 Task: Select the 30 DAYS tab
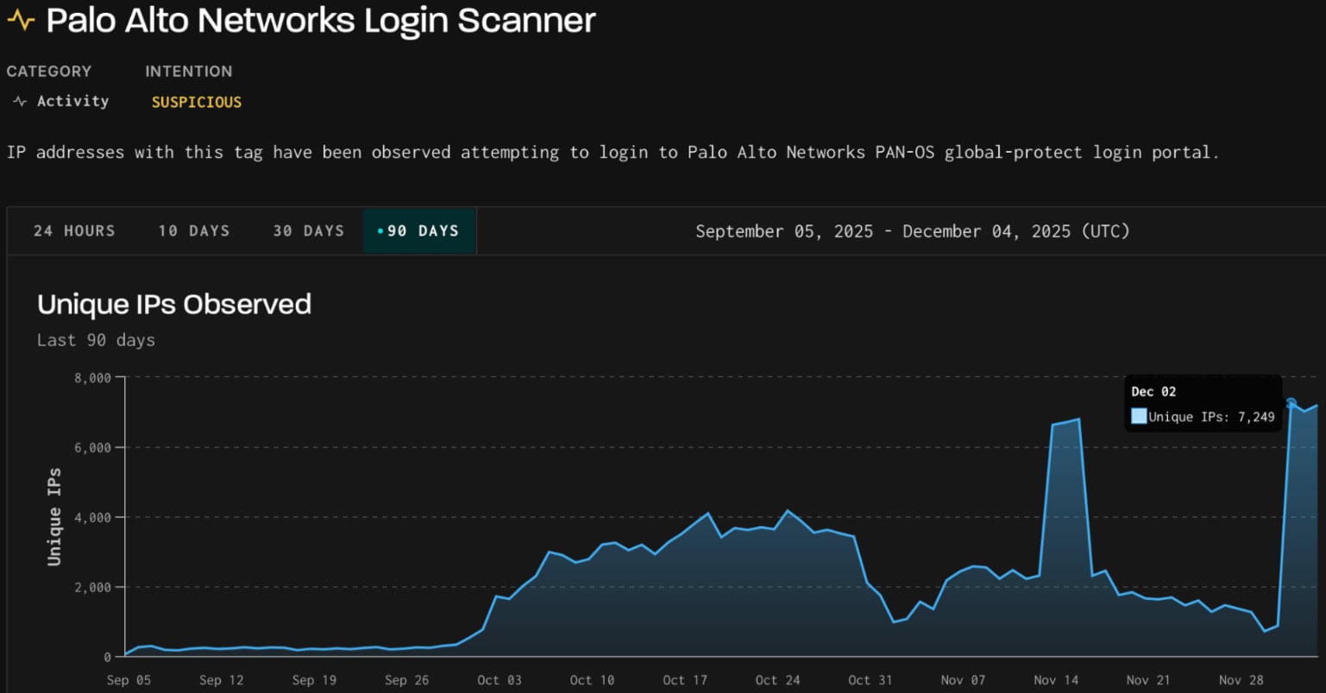coord(307,230)
